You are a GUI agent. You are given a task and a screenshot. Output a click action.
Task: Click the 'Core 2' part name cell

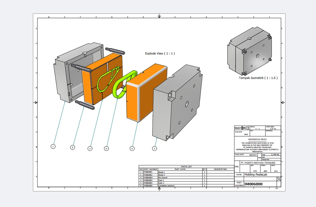[x=180, y=183]
